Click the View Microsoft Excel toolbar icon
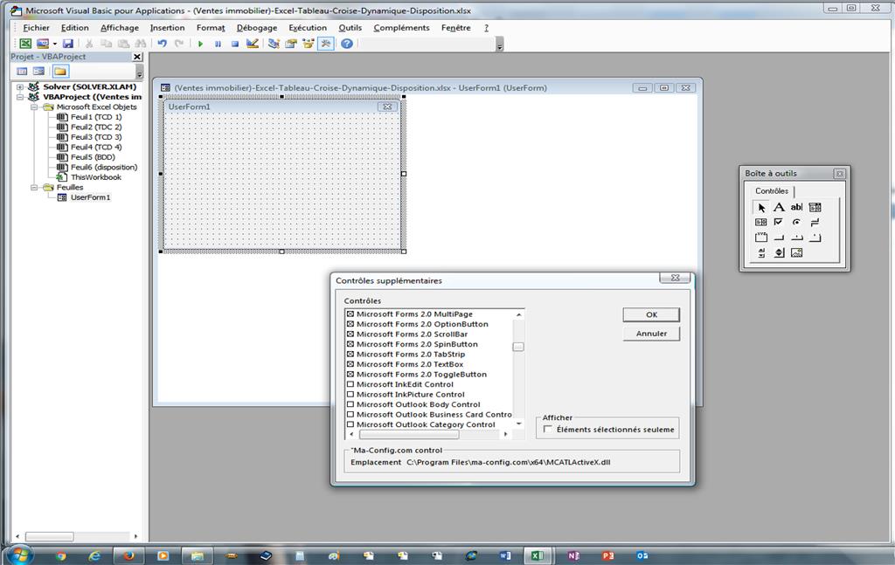Image resolution: width=895 pixels, height=565 pixels. coord(25,44)
